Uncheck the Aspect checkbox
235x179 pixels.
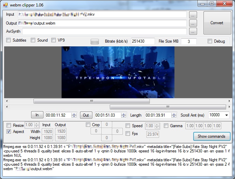9,132
